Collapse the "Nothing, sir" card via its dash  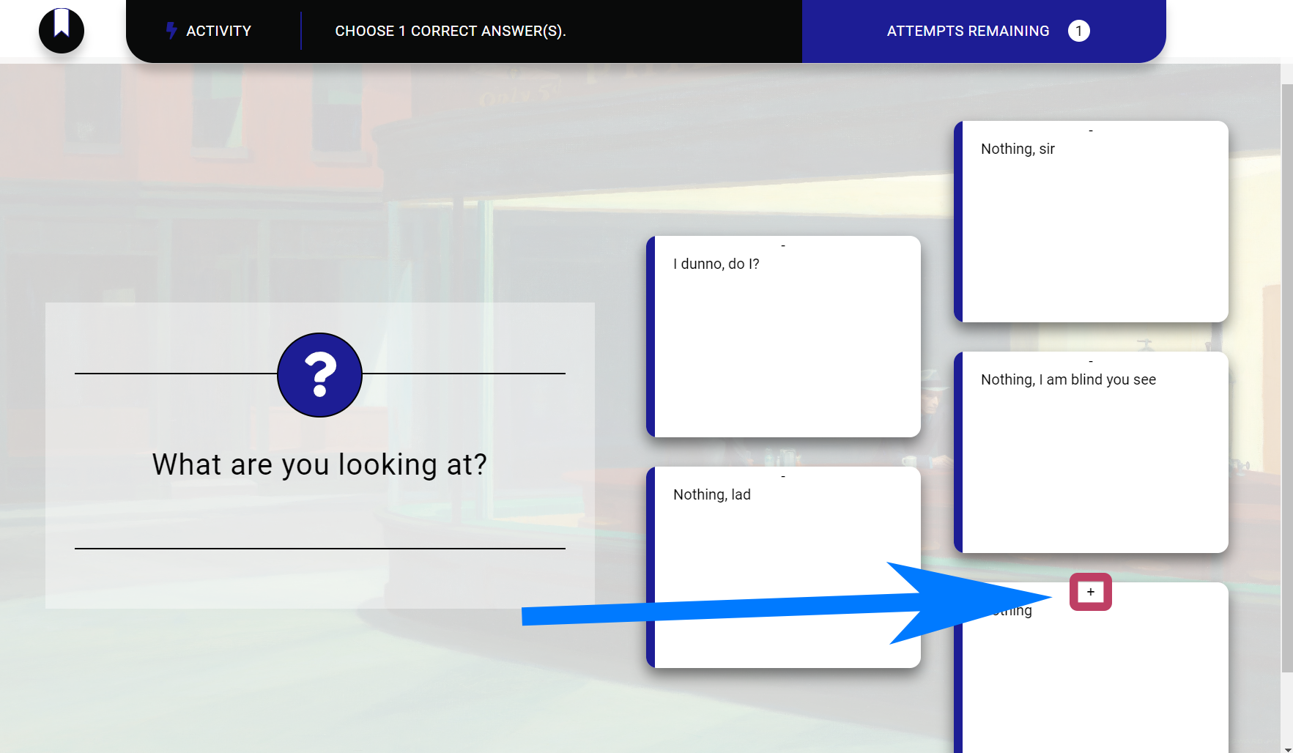1090,131
